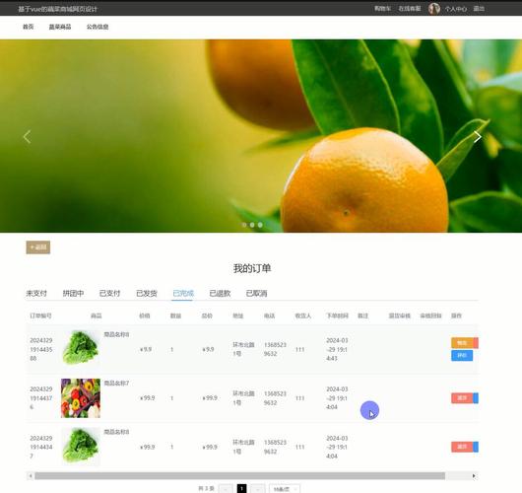The width and height of the screenshot is (522, 493).
Task: Click the 操作 column header
Action: [456, 316]
